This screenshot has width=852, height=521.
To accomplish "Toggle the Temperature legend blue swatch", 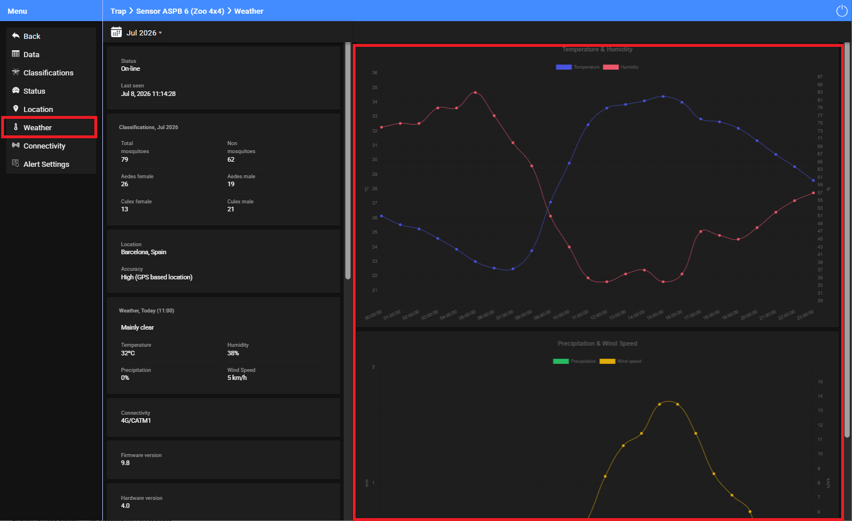I will click(564, 67).
